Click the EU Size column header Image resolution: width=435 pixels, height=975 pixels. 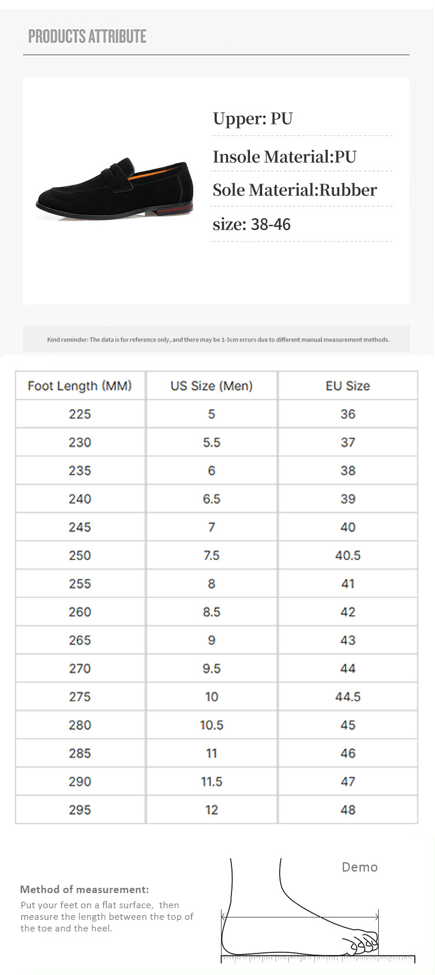(348, 386)
